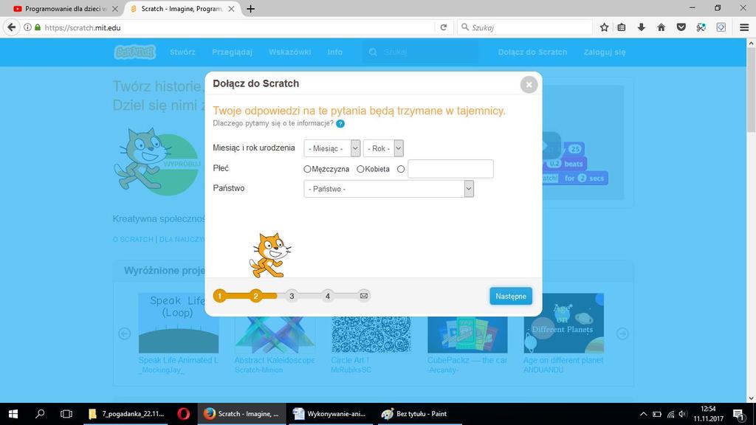756x425 pixels.
Task: Click the Dołącz do Scratch header link
Action: click(532, 52)
